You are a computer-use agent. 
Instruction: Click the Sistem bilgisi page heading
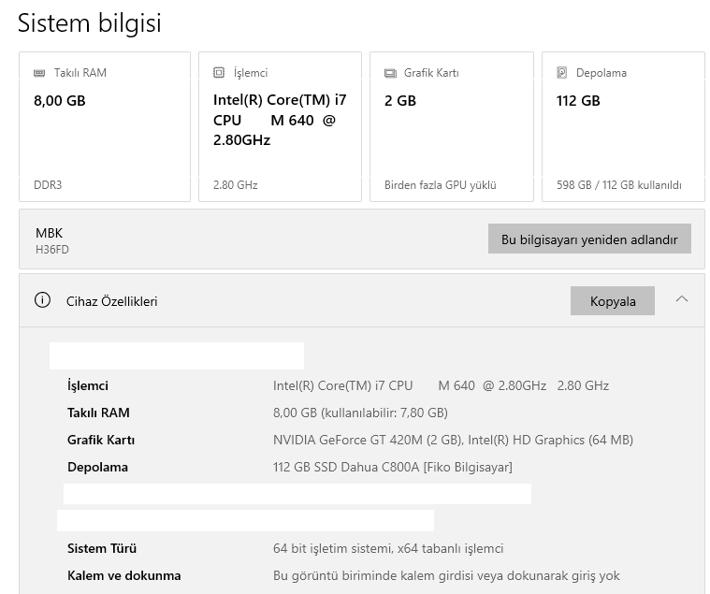[90, 23]
